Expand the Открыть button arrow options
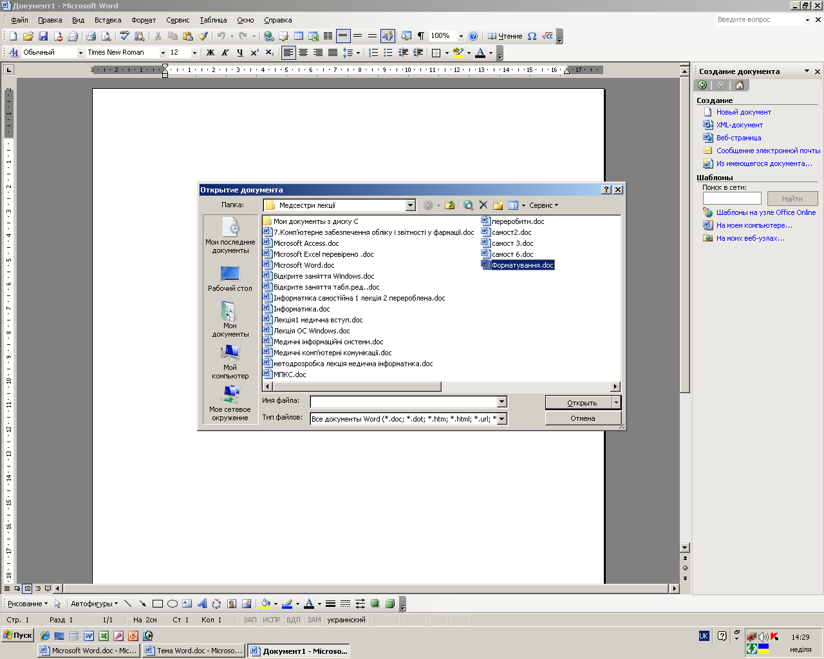824x659 pixels. [617, 402]
